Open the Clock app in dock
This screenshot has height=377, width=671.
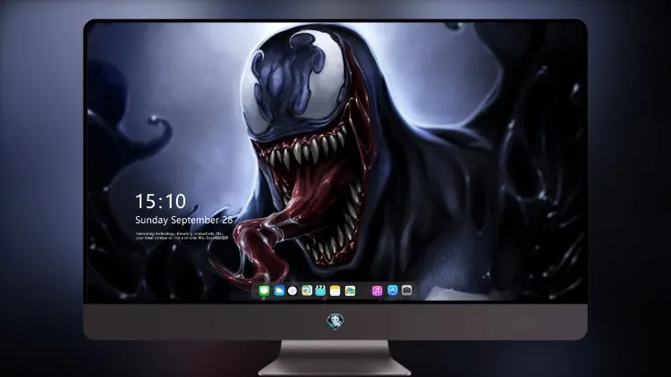click(293, 290)
